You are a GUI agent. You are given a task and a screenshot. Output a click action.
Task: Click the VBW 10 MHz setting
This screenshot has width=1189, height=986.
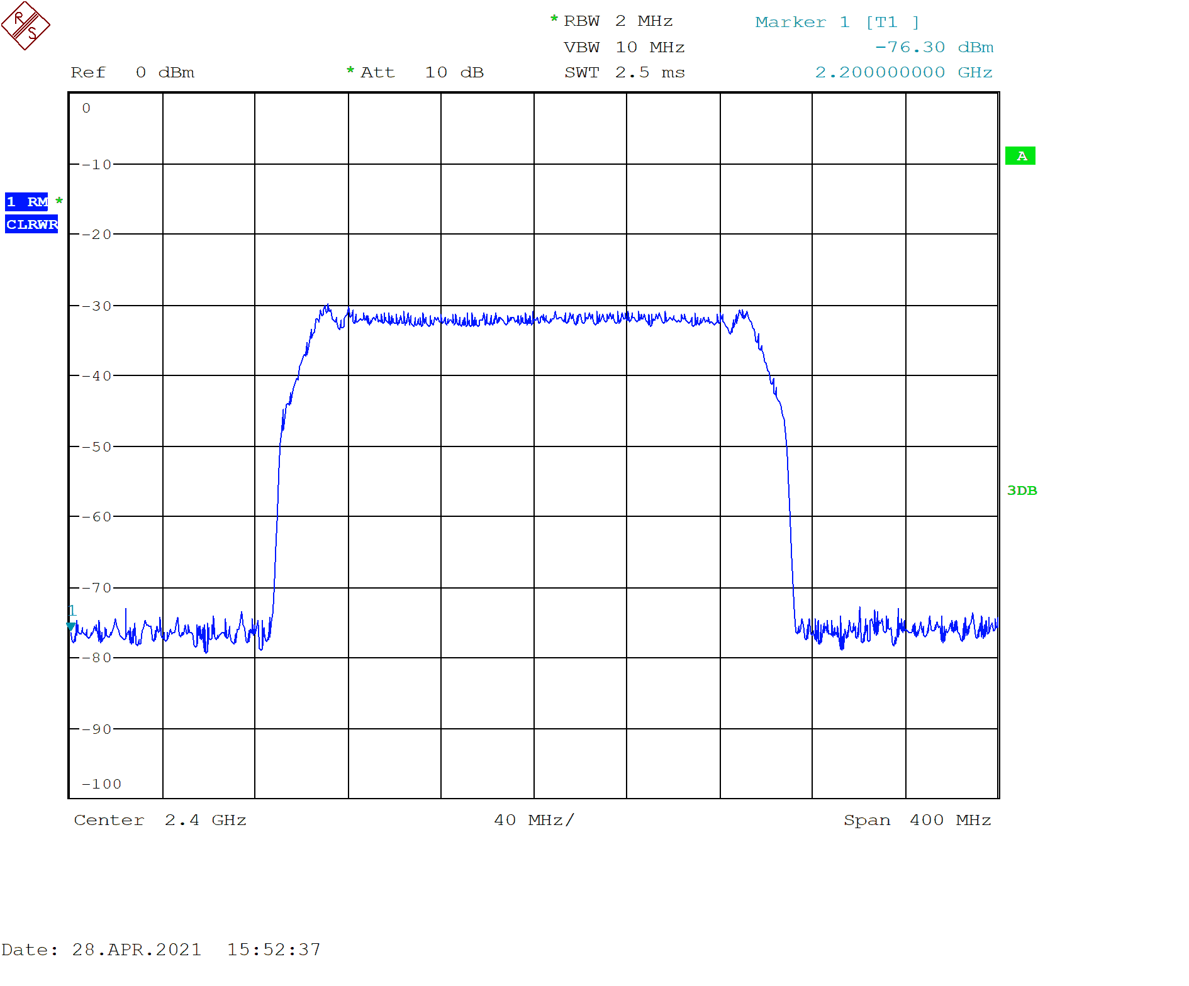coord(623,47)
